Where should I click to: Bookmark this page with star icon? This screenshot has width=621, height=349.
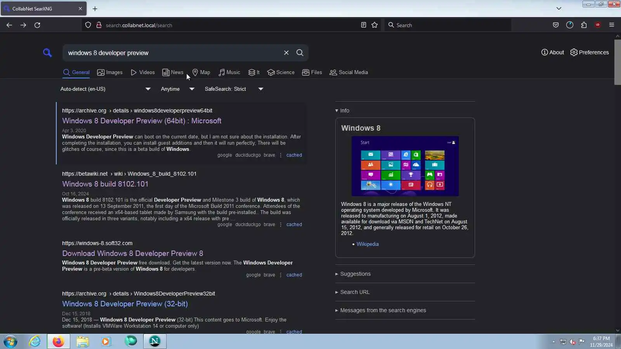[x=375, y=25]
